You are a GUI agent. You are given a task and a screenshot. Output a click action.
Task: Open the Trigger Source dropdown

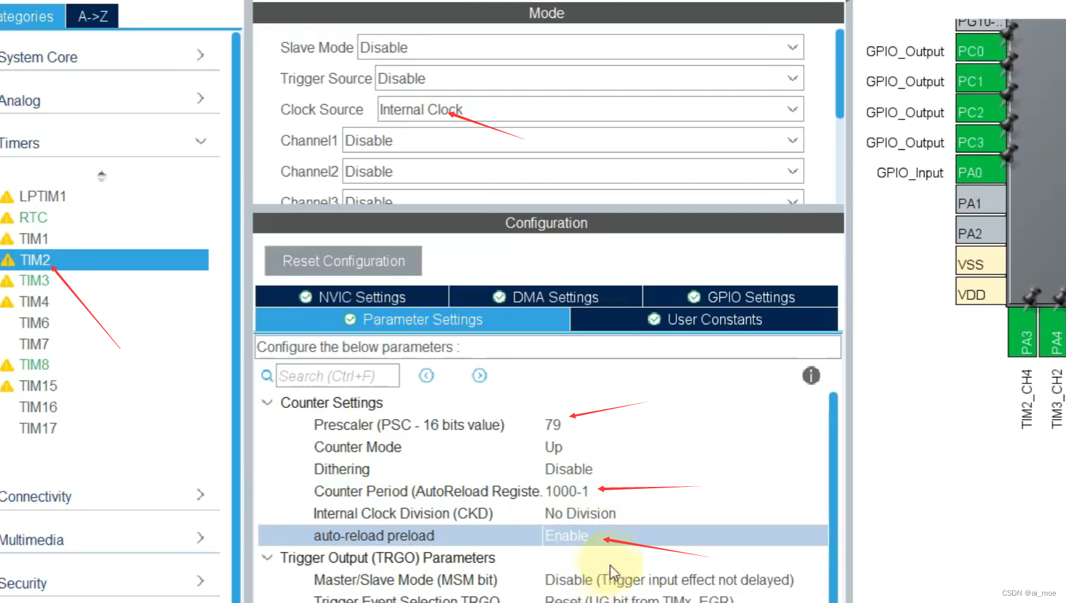tap(589, 78)
